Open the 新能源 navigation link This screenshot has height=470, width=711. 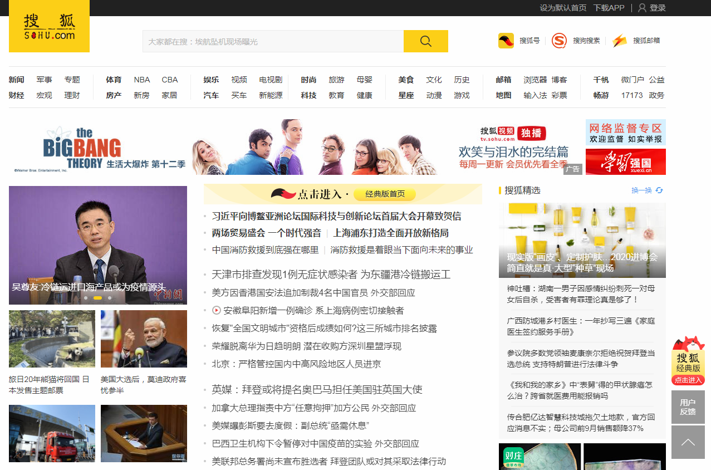tap(271, 95)
